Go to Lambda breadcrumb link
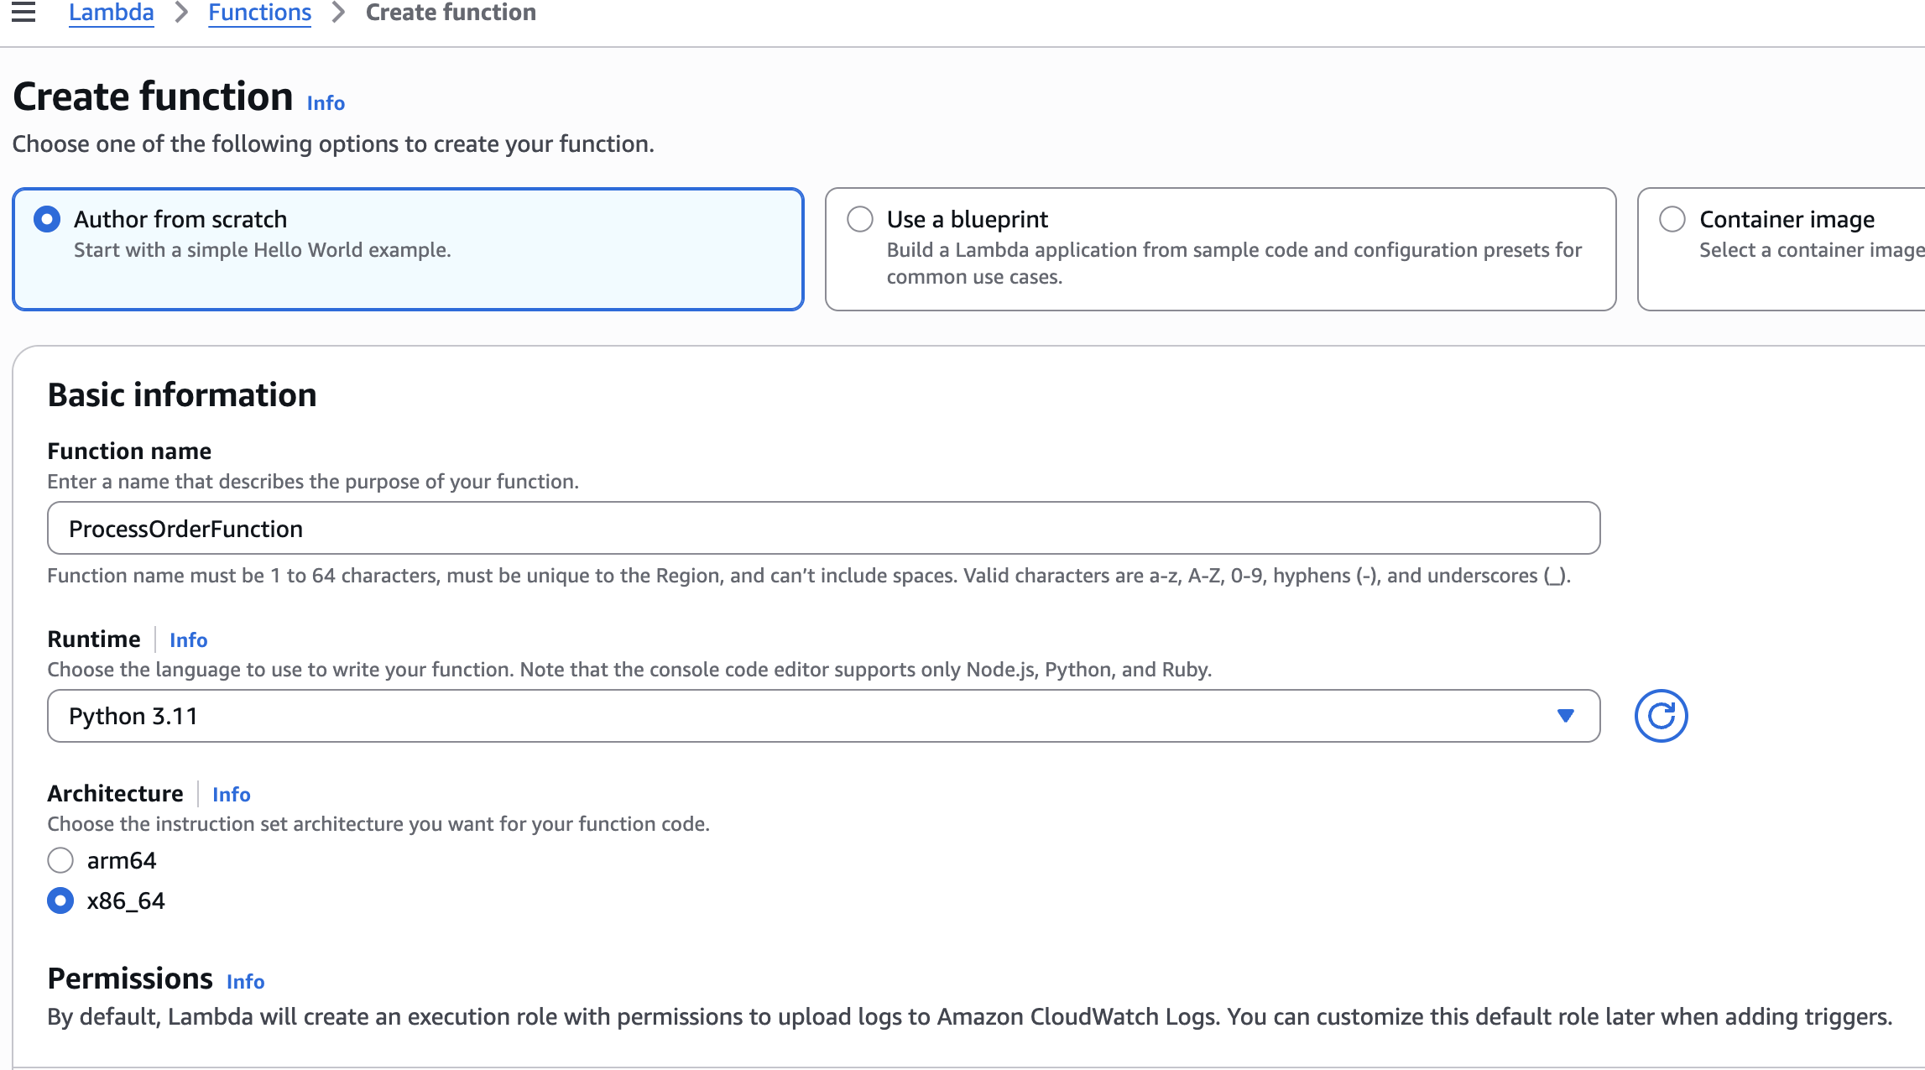The width and height of the screenshot is (1925, 1070). (111, 13)
